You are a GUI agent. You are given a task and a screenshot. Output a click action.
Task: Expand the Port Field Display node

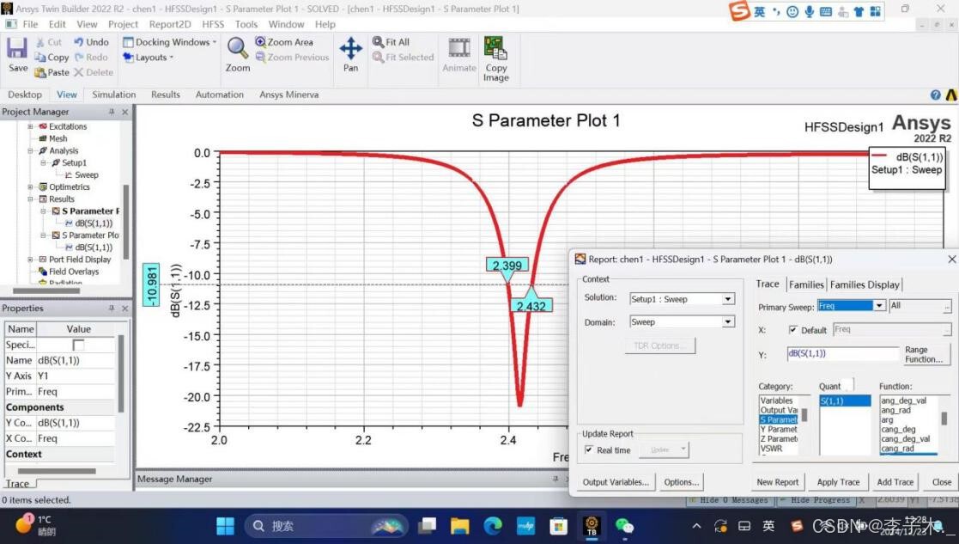coord(30,260)
